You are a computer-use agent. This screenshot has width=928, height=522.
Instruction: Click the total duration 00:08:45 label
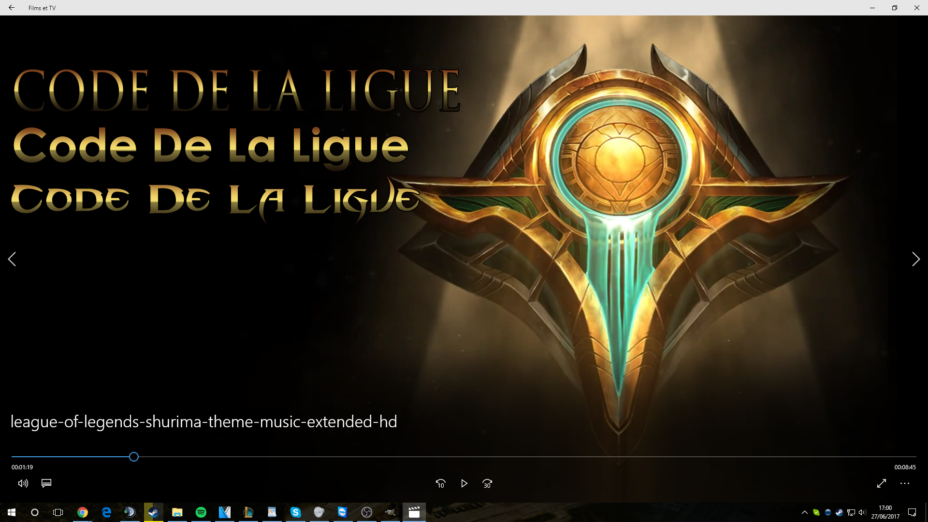905,467
